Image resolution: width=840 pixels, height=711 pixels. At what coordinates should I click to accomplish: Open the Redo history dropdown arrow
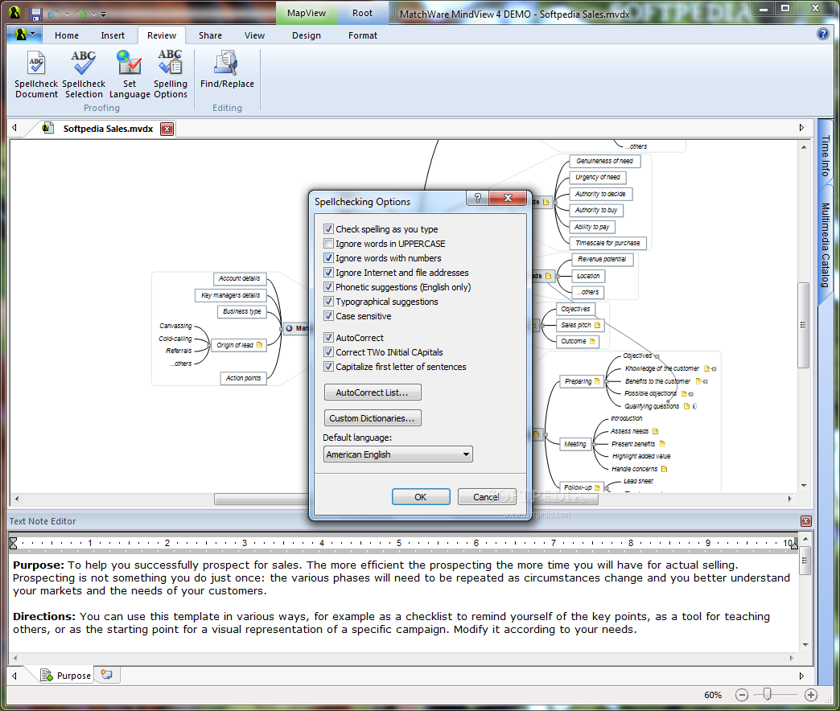coord(93,14)
